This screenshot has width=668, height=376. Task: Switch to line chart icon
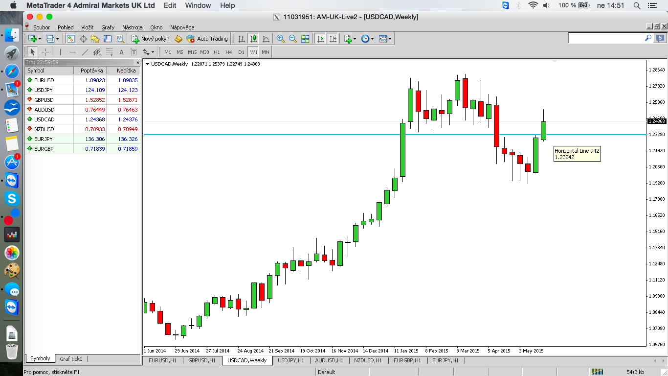(x=266, y=39)
